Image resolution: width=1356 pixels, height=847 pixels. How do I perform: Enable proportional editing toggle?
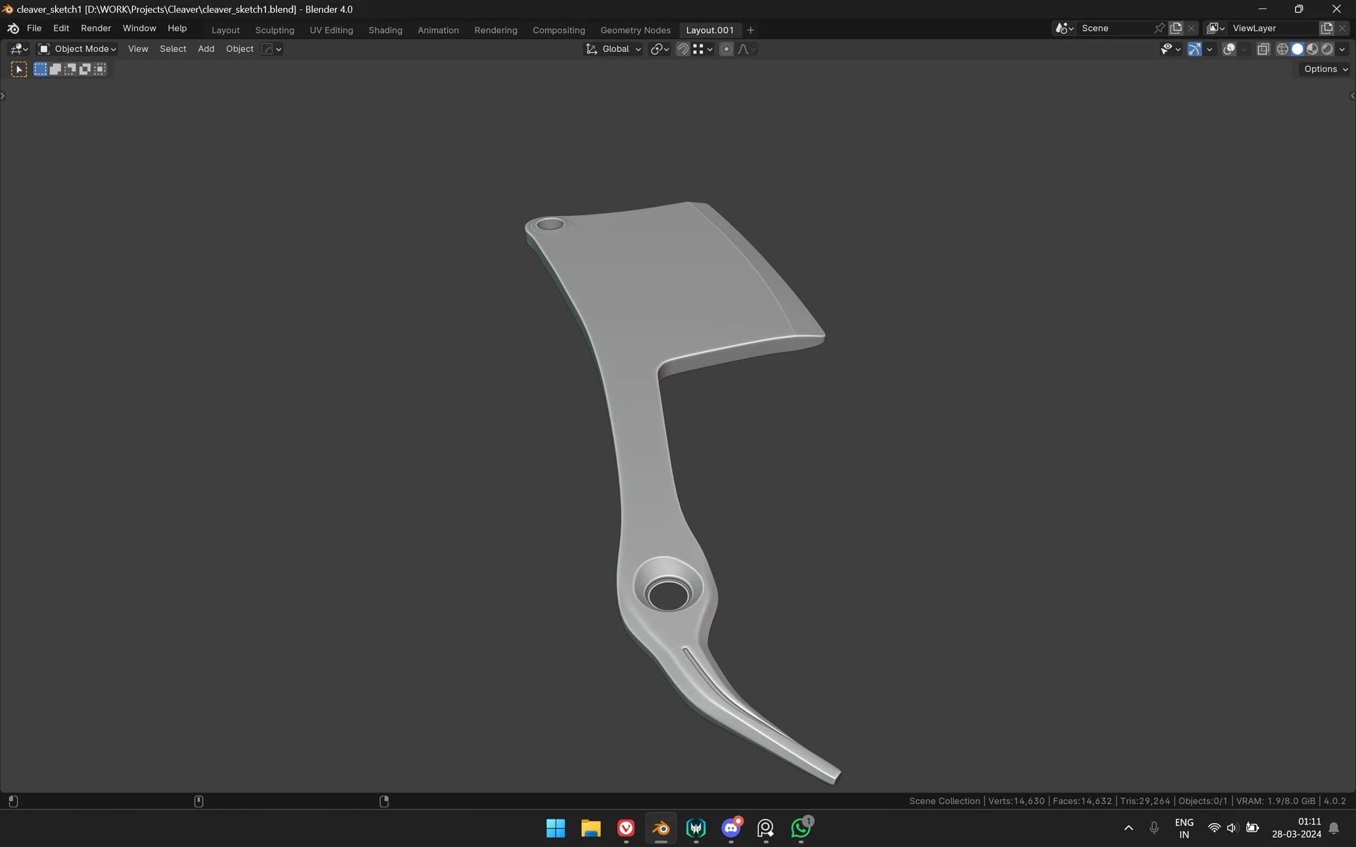pos(726,49)
